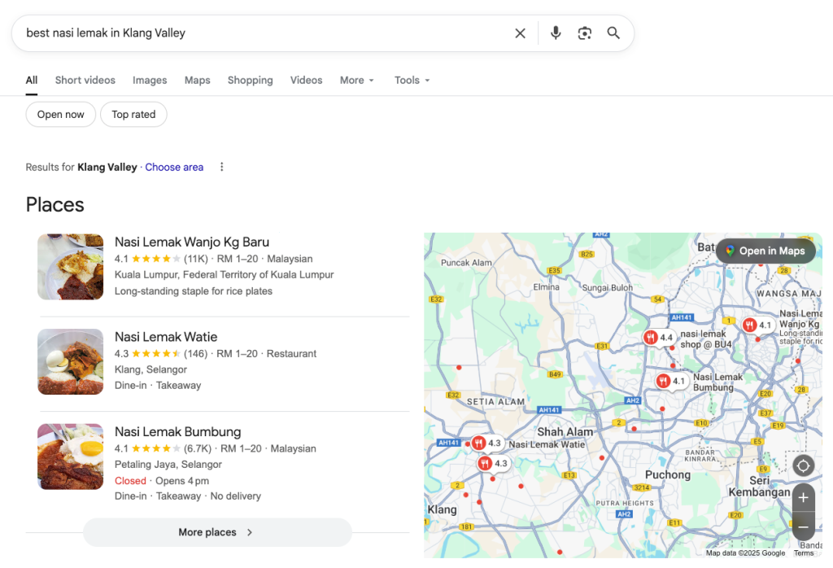Switch to the Maps tab
This screenshot has width=833, height=568.
pos(197,81)
